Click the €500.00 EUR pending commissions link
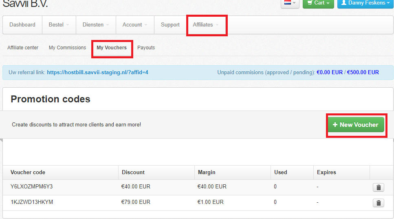Image resolution: width=394 pixels, height=219 pixels. 363,73
